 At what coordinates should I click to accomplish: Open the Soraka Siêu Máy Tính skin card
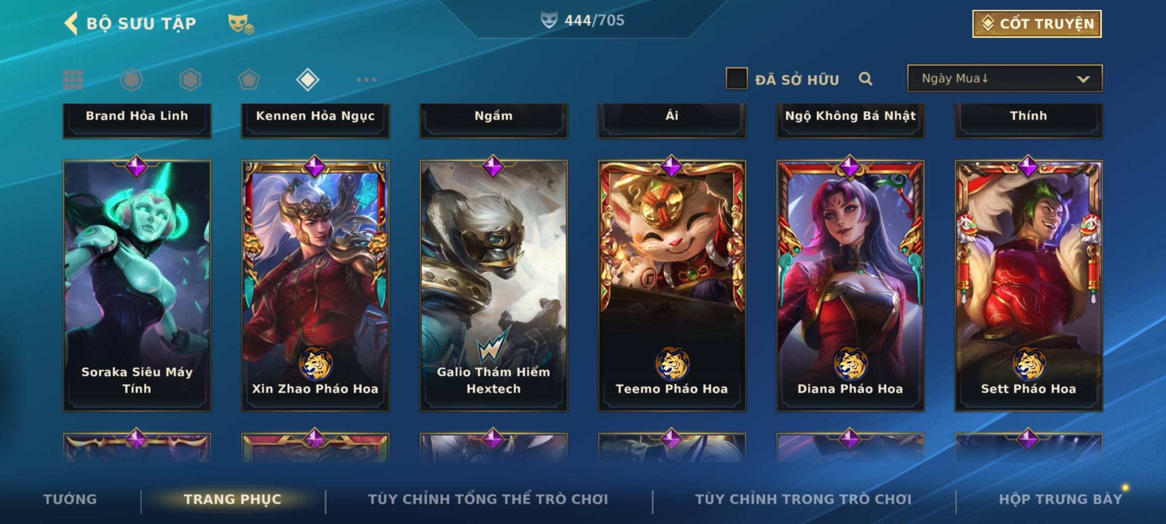pos(137,286)
